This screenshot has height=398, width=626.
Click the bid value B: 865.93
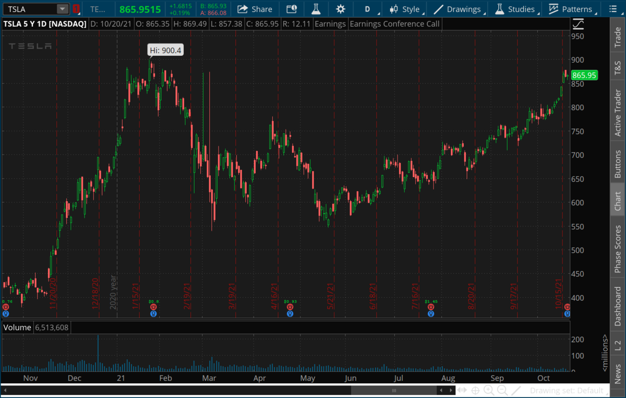(214, 6)
